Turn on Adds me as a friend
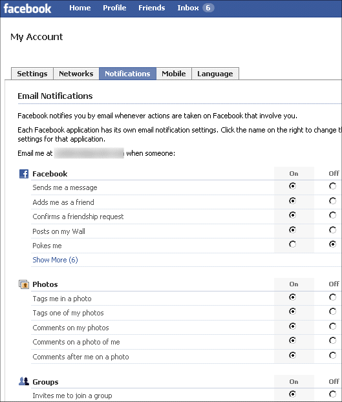The height and width of the screenshot is (402, 342). 292,201
